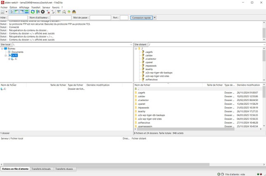The width and height of the screenshot is (266, 176).
Task: Search remote files with binoculars icon
Action: click(74, 12)
